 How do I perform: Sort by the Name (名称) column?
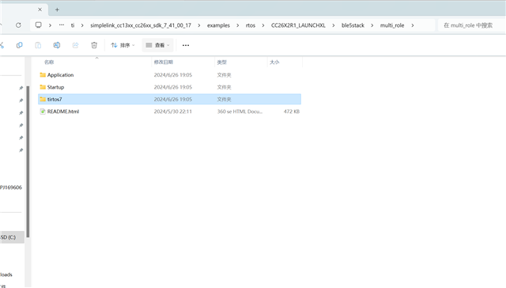[49, 62]
